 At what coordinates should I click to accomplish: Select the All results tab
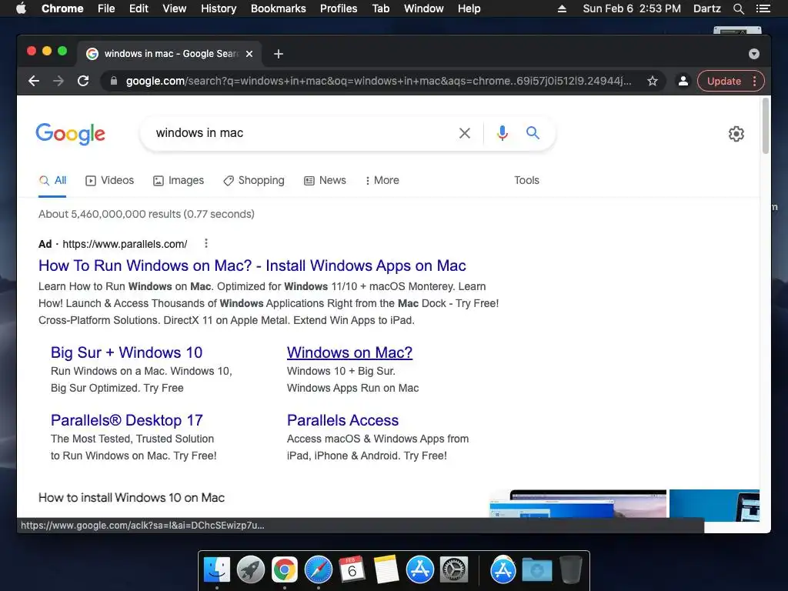(52, 180)
